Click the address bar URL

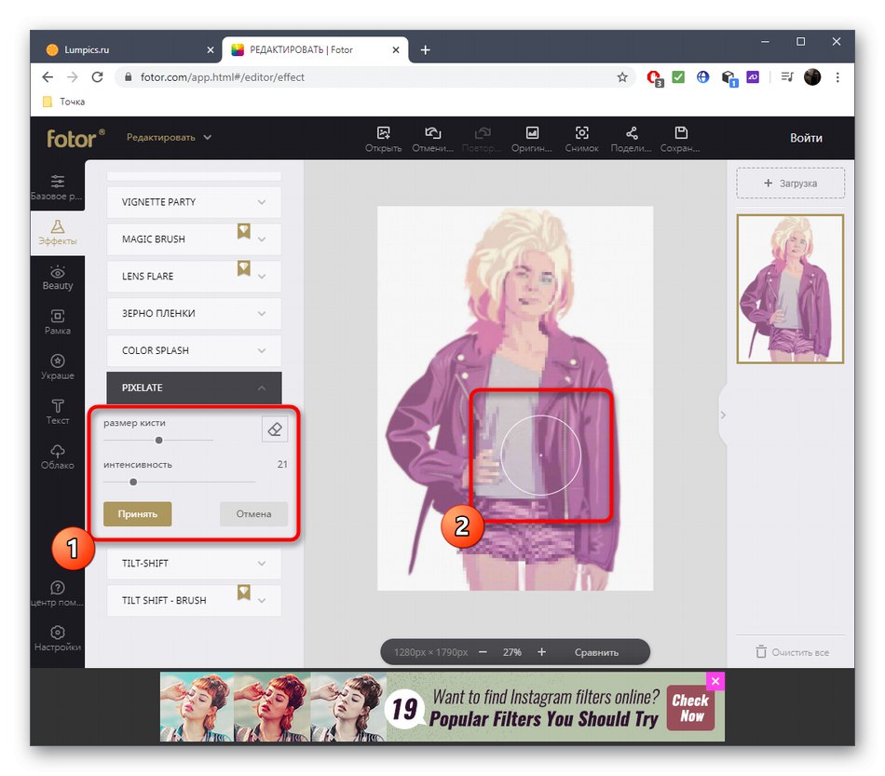tap(222, 77)
